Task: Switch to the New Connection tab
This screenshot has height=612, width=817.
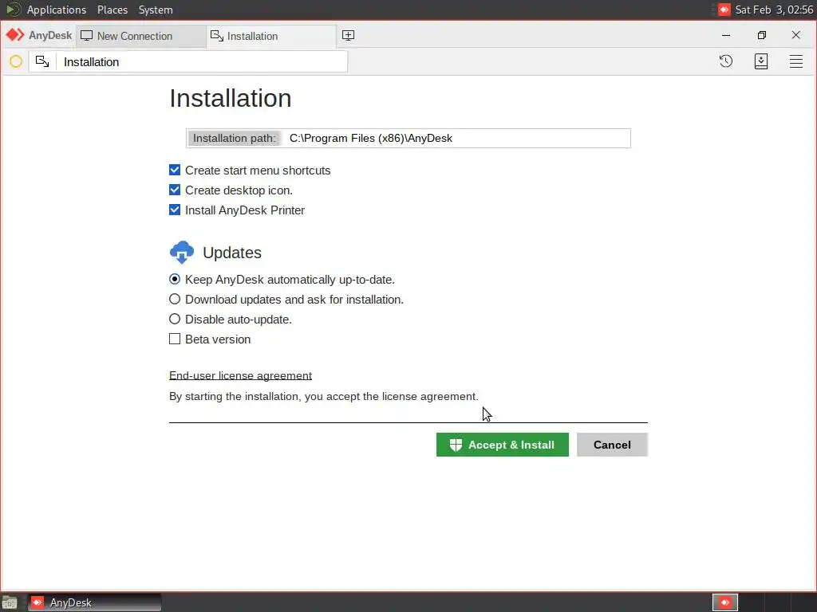Action: pyautogui.click(x=141, y=36)
